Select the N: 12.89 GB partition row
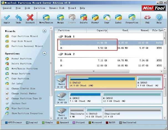Screen dimensions: 168x130 tap(111, 65)
